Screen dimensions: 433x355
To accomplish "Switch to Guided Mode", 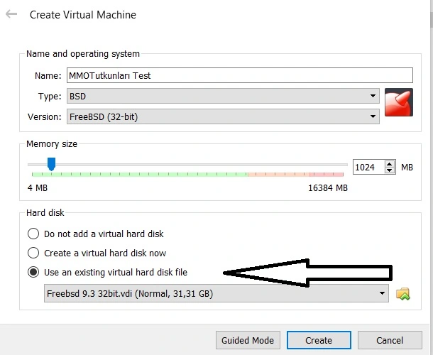I will pos(248,340).
